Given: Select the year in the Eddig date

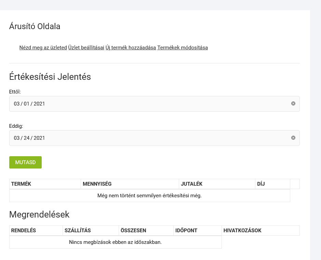Looking at the screenshot, I should tap(39, 138).
